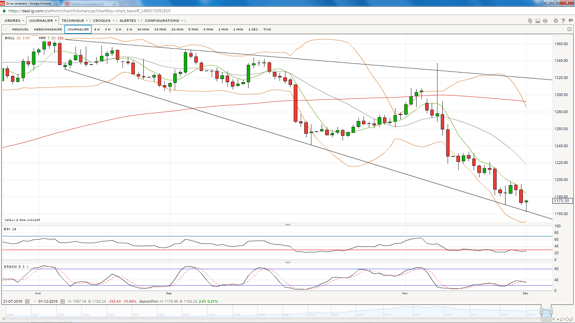Select the 4 H timeframe
The image size is (575, 323).
96,30
